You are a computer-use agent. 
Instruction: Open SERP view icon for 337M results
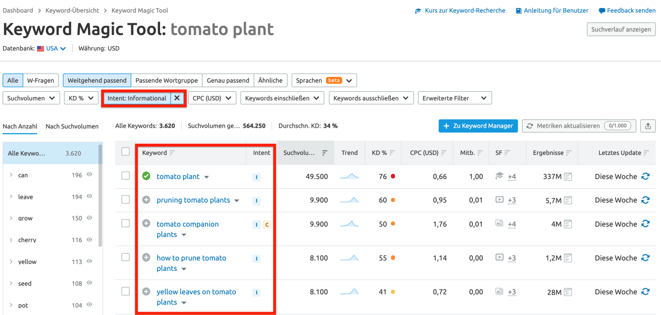click(x=568, y=177)
